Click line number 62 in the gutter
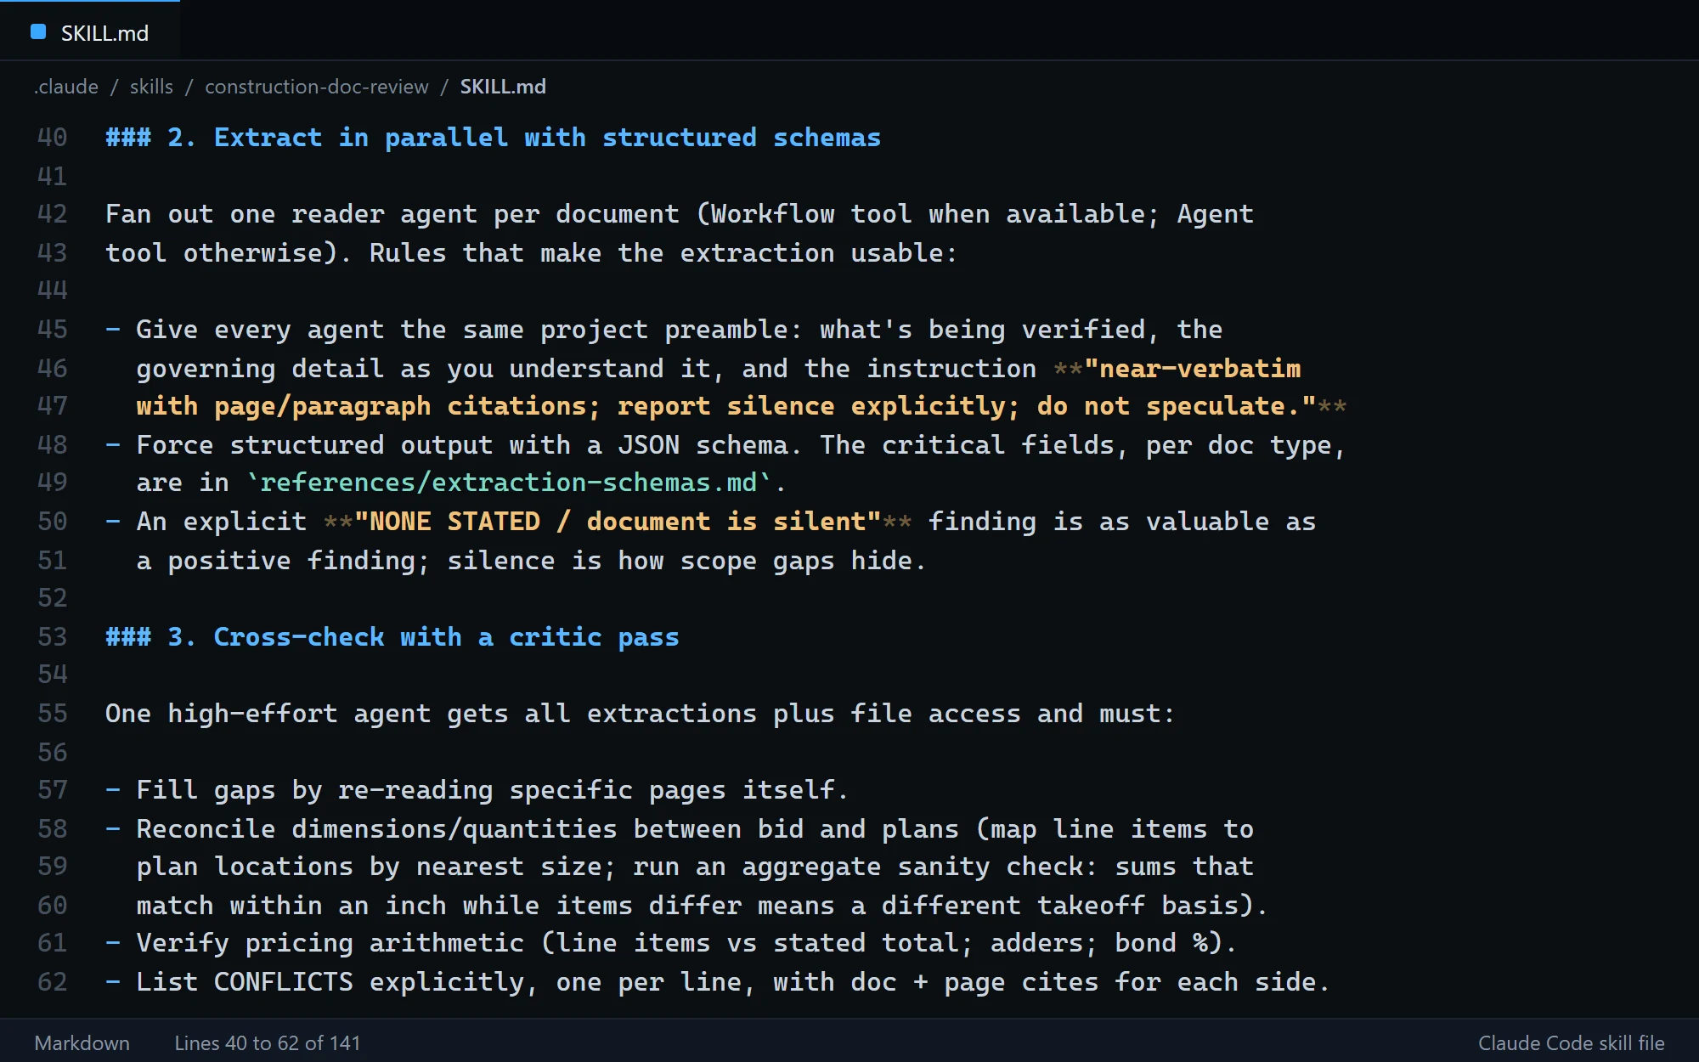1699x1062 pixels. [x=53, y=982]
